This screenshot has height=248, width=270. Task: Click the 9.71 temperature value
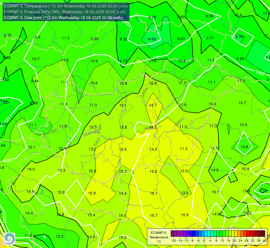[210, 38]
